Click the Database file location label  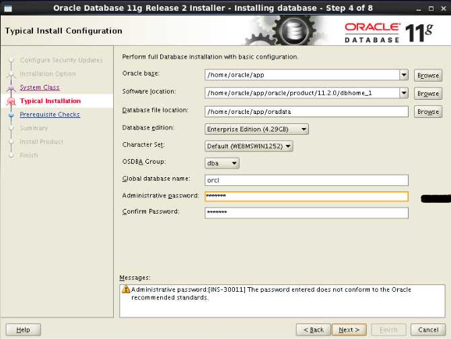pos(155,110)
